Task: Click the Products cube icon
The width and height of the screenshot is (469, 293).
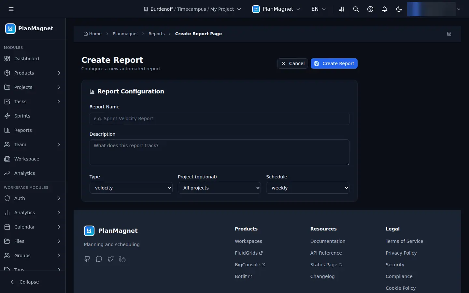Action: (x=7, y=73)
